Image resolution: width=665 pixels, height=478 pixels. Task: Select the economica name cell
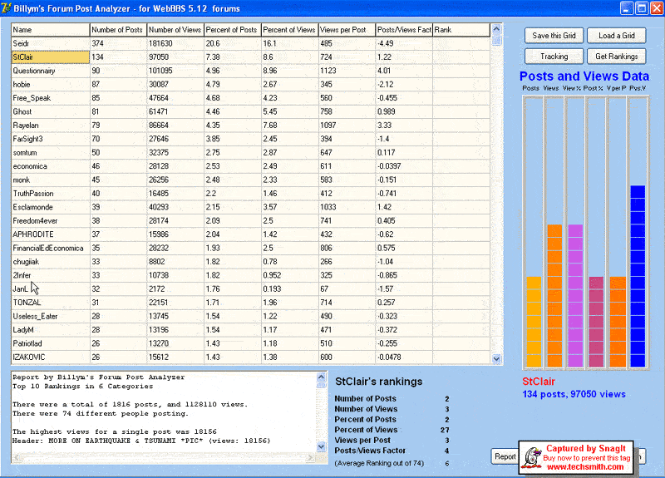coord(51,166)
